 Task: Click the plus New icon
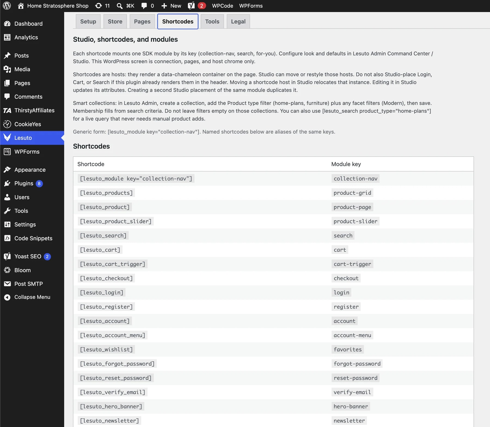click(x=164, y=6)
